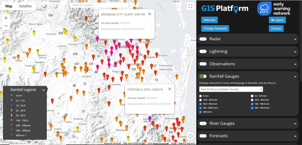Click the Early Warning Network logo
Screen dimensions: 302x145
point(274,8)
